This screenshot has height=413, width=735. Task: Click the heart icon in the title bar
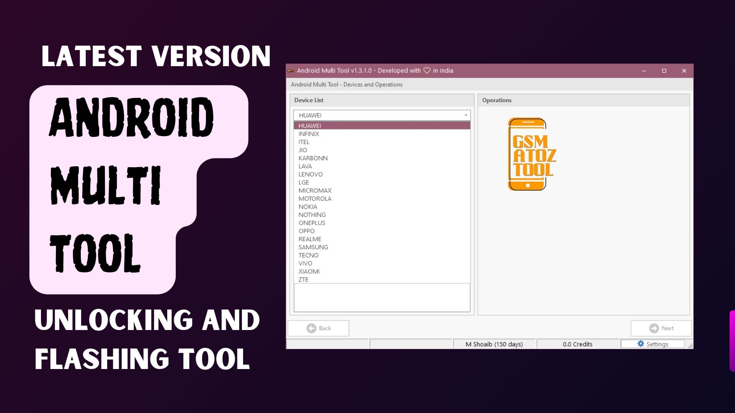click(426, 70)
